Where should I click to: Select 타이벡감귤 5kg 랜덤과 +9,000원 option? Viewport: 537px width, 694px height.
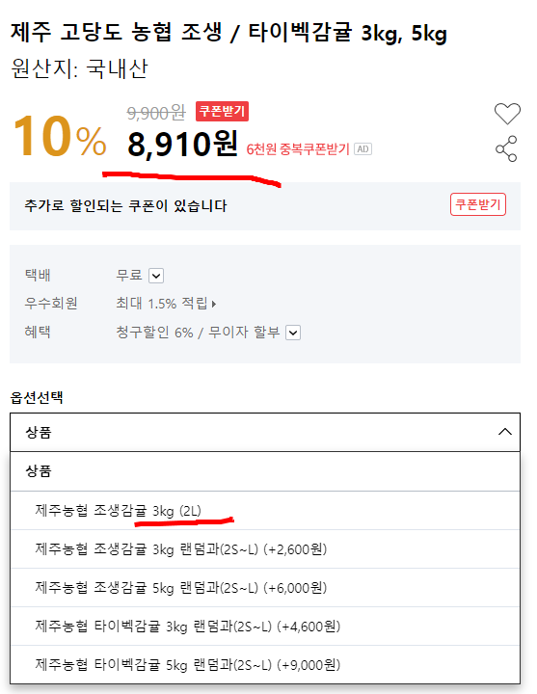(265, 665)
